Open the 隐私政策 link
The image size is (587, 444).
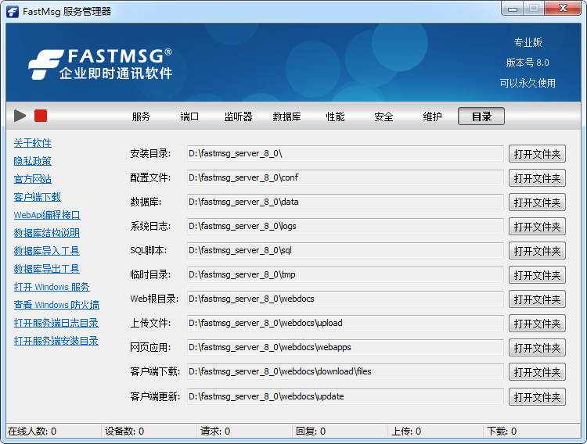pyautogui.click(x=33, y=161)
